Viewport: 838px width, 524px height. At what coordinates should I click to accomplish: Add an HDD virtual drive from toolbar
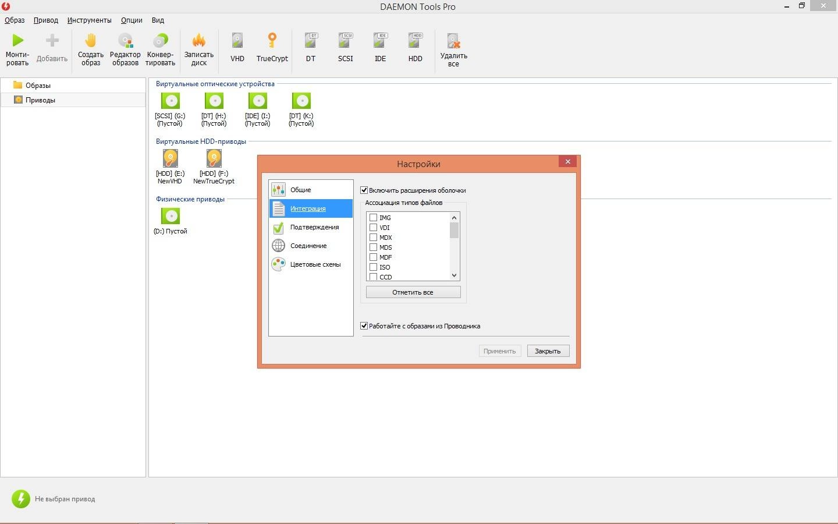coord(415,41)
